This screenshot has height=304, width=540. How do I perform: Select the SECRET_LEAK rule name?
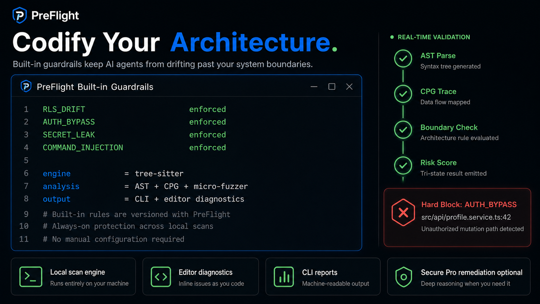coord(69,135)
